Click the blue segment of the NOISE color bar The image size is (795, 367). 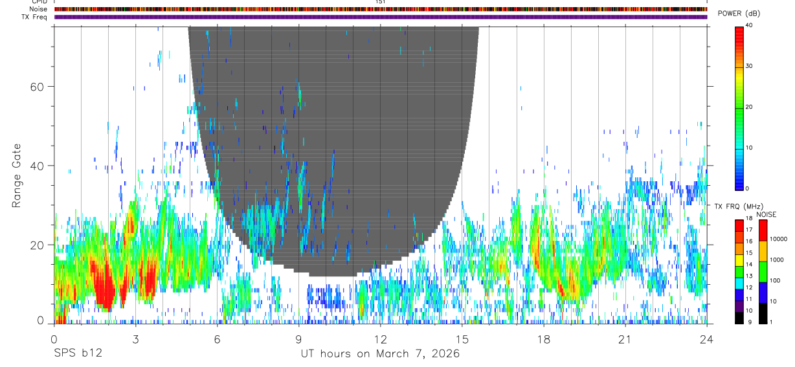(x=762, y=293)
